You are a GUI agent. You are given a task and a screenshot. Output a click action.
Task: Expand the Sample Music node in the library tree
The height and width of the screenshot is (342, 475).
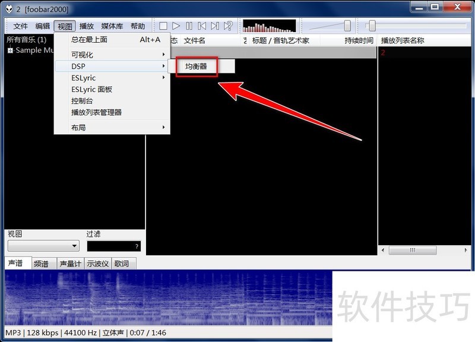point(9,50)
